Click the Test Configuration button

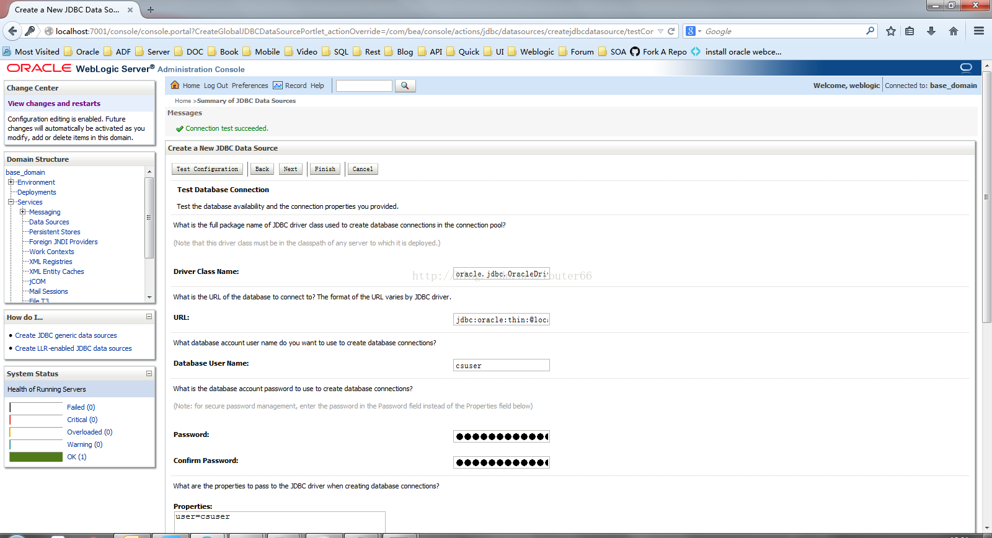click(207, 169)
